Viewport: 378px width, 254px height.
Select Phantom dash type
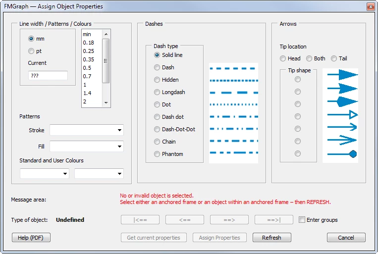click(157, 154)
